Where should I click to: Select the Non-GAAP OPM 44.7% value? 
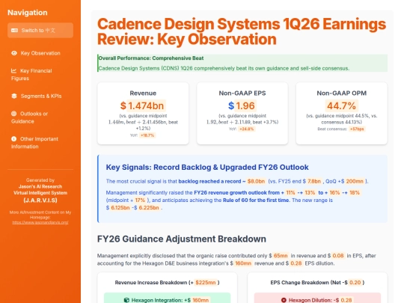341,105
